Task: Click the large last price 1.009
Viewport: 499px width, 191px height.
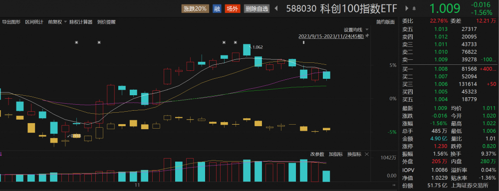Action: click(445, 8)
